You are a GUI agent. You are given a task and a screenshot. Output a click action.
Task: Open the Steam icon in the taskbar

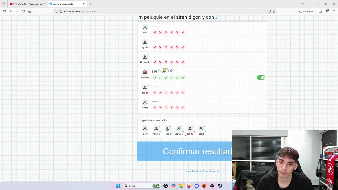220,186
